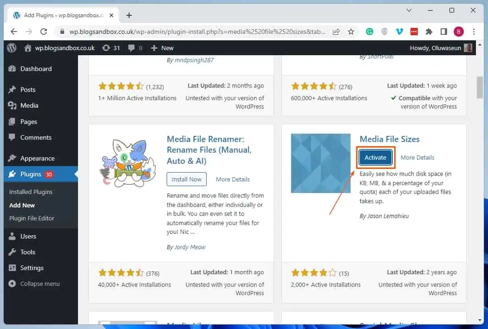
Task: Bookmark this page with the star icon
Action: tap(351, 32)
